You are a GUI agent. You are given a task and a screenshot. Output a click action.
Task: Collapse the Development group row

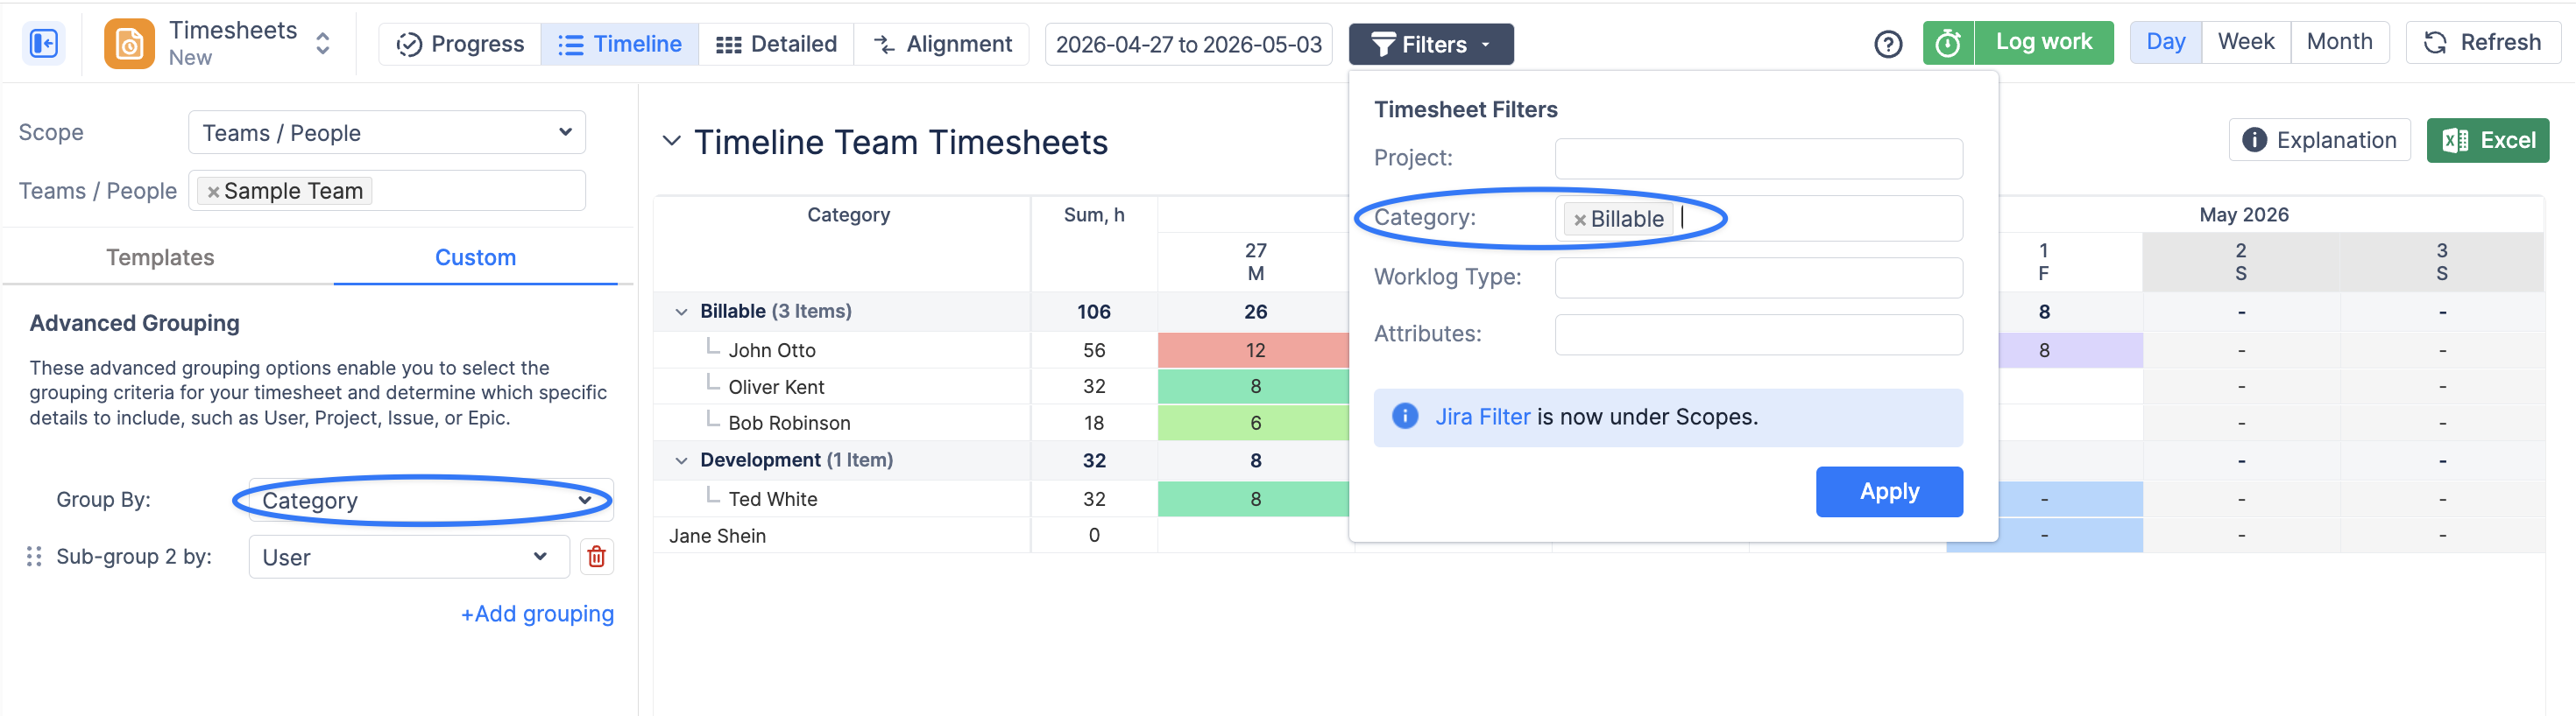(682, 461)
